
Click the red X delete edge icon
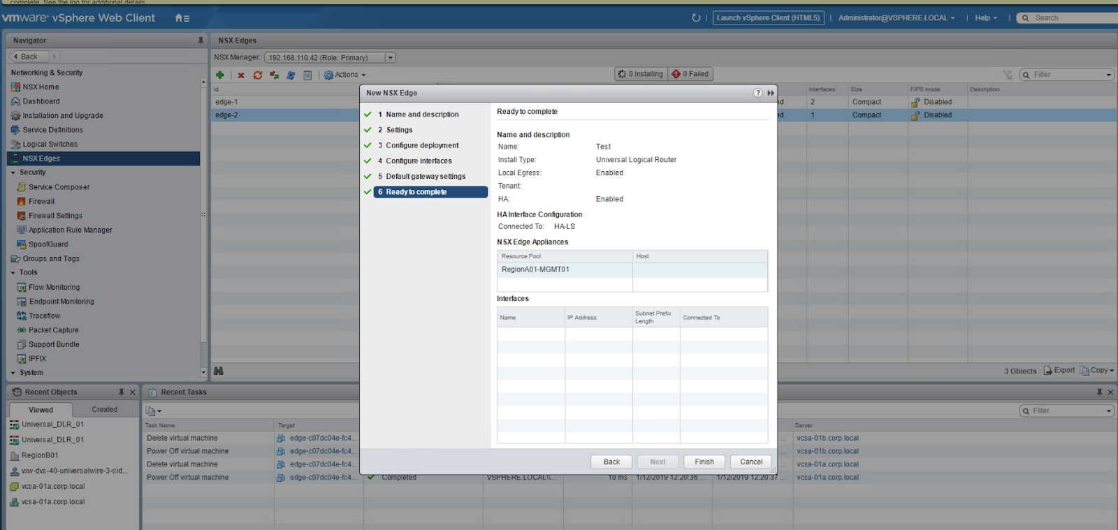click(241, 75)
